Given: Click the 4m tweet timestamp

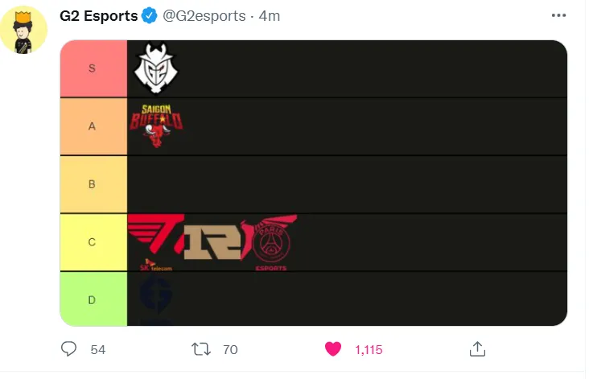Looking at the screenshot, I should coord(269,16).
